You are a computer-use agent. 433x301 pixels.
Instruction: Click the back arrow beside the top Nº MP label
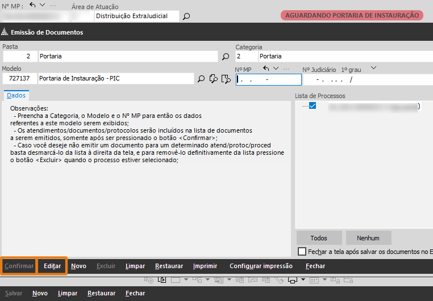click(32, 5)
